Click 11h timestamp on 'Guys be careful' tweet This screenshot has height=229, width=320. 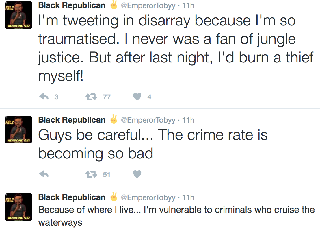pyautogui.click(x=188, y=120)
